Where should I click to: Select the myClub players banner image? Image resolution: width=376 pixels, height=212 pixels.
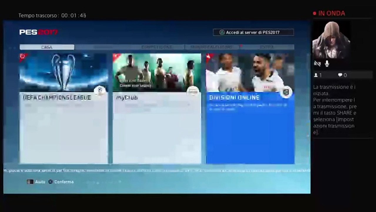157,72
